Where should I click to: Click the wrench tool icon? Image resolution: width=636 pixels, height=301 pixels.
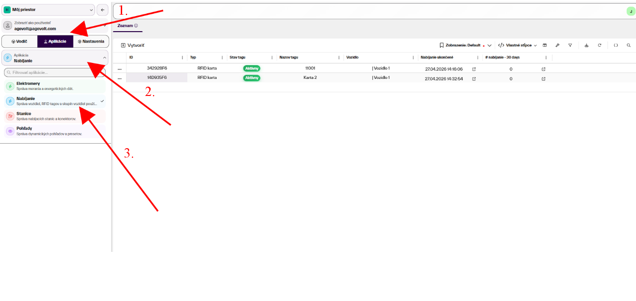[557, 45]
